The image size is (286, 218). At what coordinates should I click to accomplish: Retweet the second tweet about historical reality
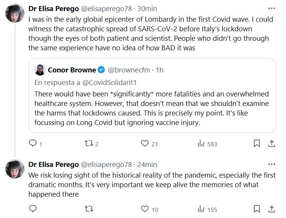coord(89,209)
